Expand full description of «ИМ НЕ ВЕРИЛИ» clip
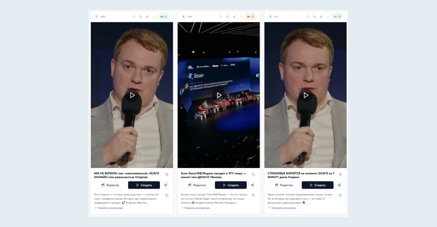 click(x=110, y=208)
